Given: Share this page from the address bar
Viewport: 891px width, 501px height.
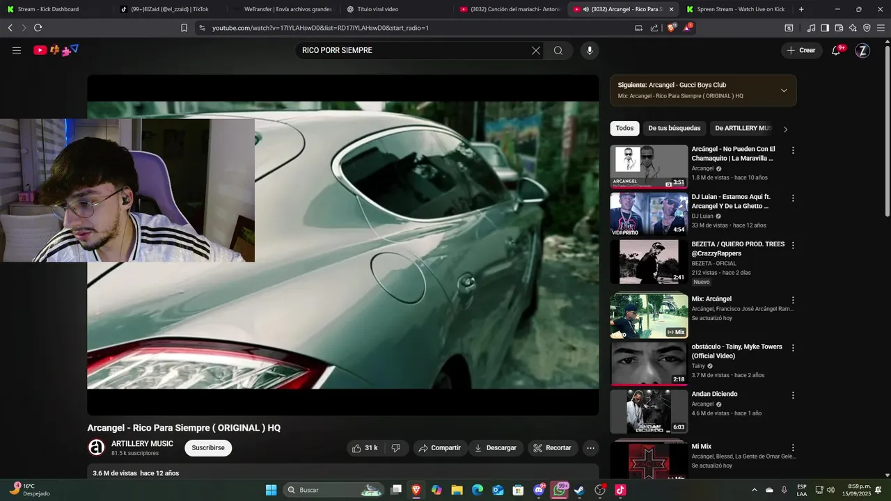Looking at the screenshot, I should [654, 28].
